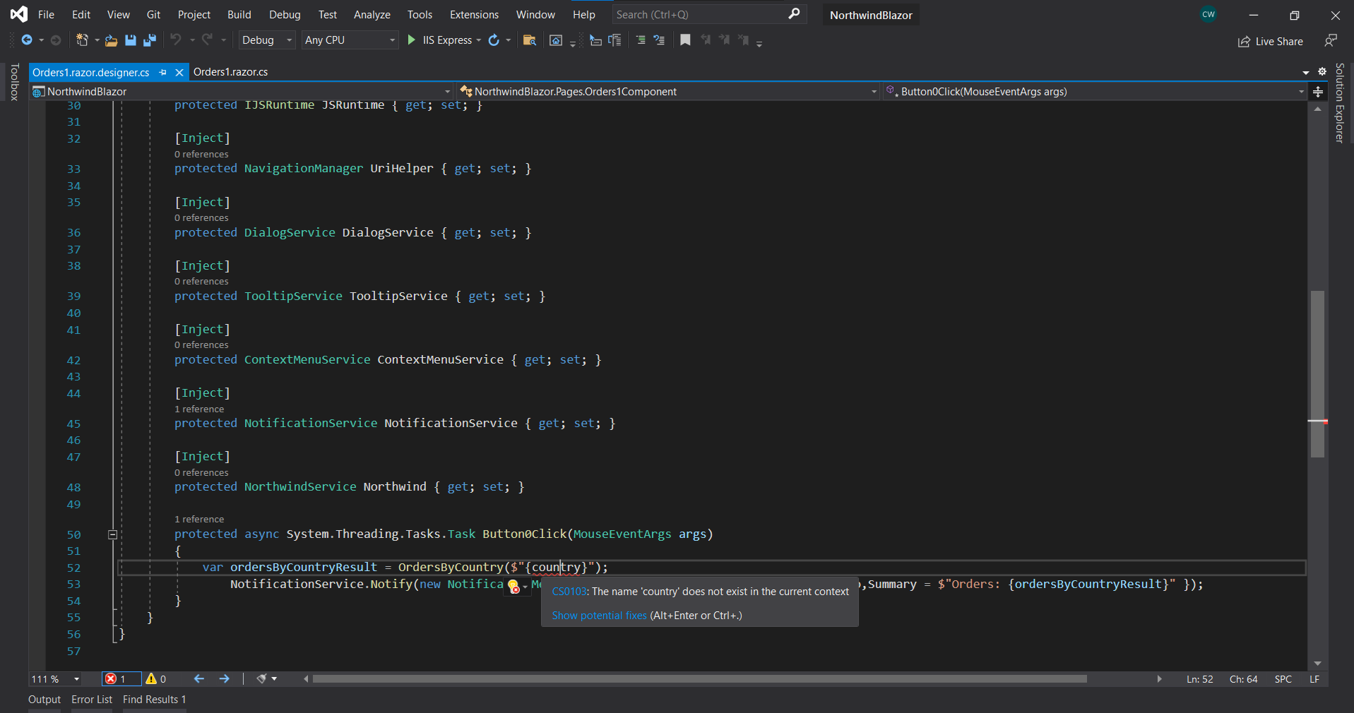This screenshot has width=1354, height=713.
Task: Open Find in Files search
Action: (530, 40)
